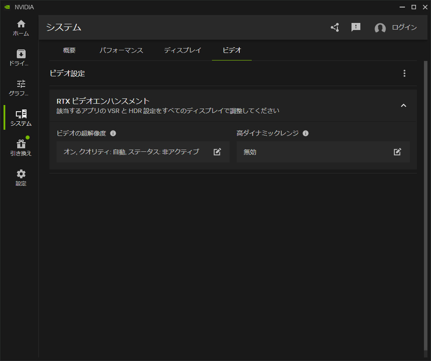Click the ログイン link
This screenshot has width=431, height=361.
click(405, 27)
